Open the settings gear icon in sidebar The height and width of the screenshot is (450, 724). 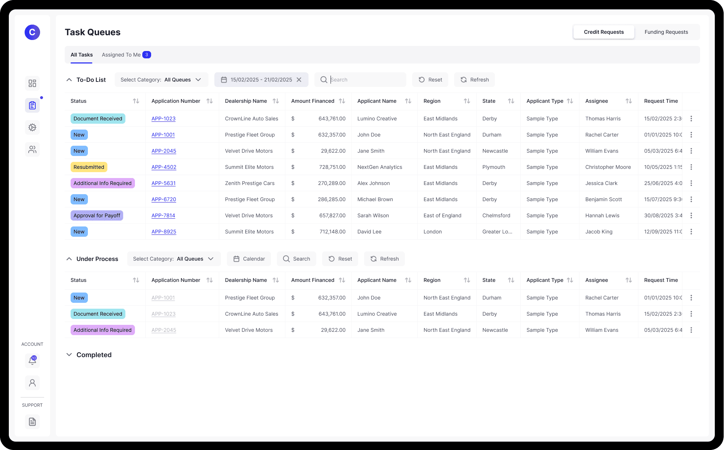coord(32,127)
